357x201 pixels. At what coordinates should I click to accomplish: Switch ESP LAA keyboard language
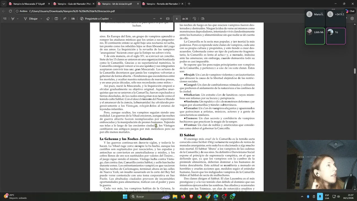click(327, 197)
